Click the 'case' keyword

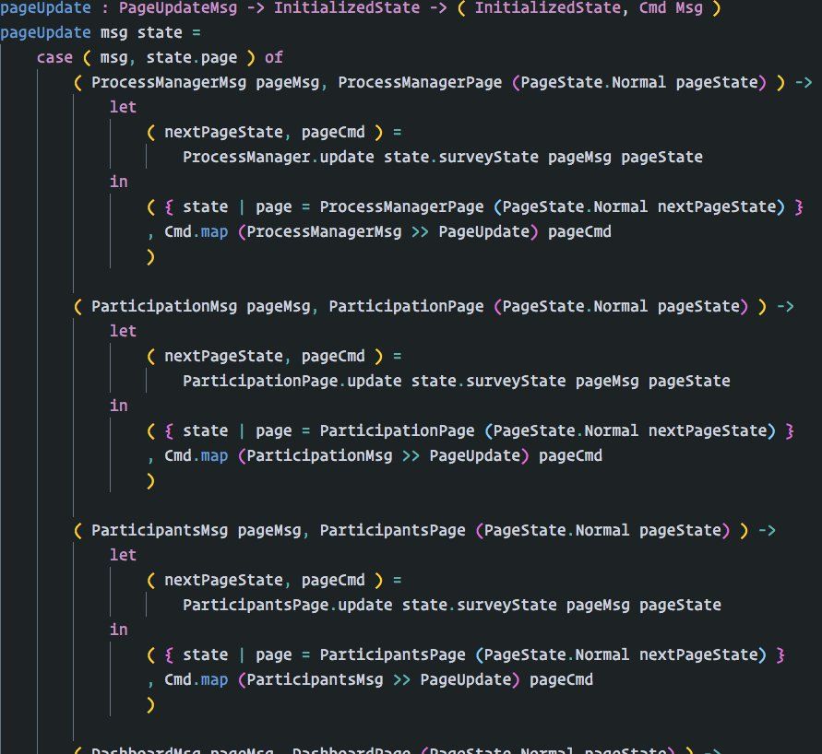coord(54,57)
